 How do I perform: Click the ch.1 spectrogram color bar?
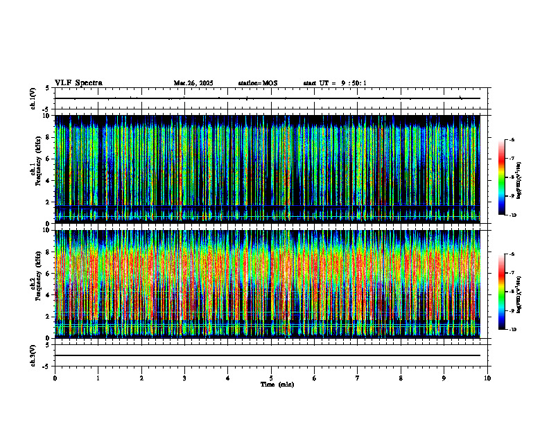coord(502,177)
